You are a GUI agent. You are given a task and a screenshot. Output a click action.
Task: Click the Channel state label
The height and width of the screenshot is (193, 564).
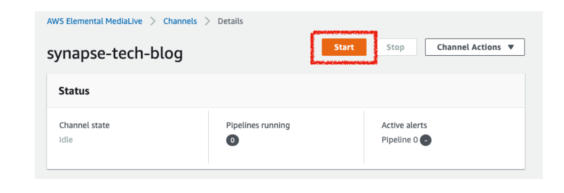(84, 125)
